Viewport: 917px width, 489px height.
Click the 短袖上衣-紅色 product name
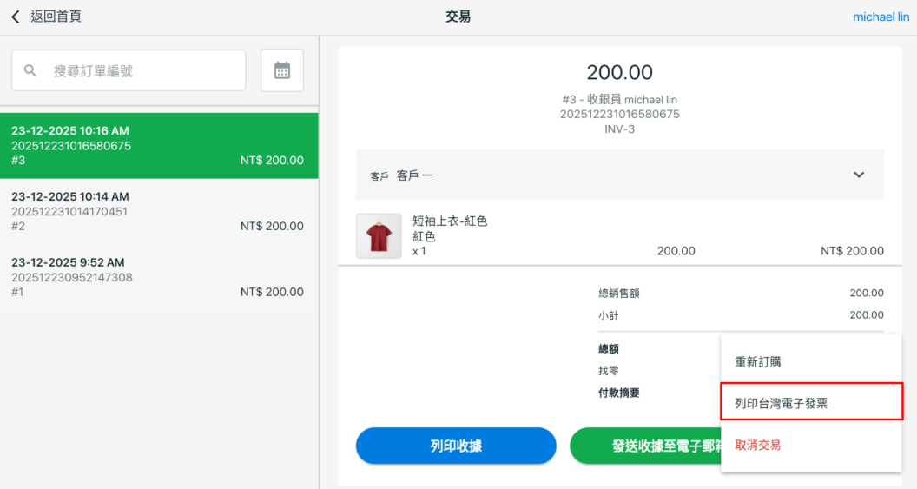point(450,221)
